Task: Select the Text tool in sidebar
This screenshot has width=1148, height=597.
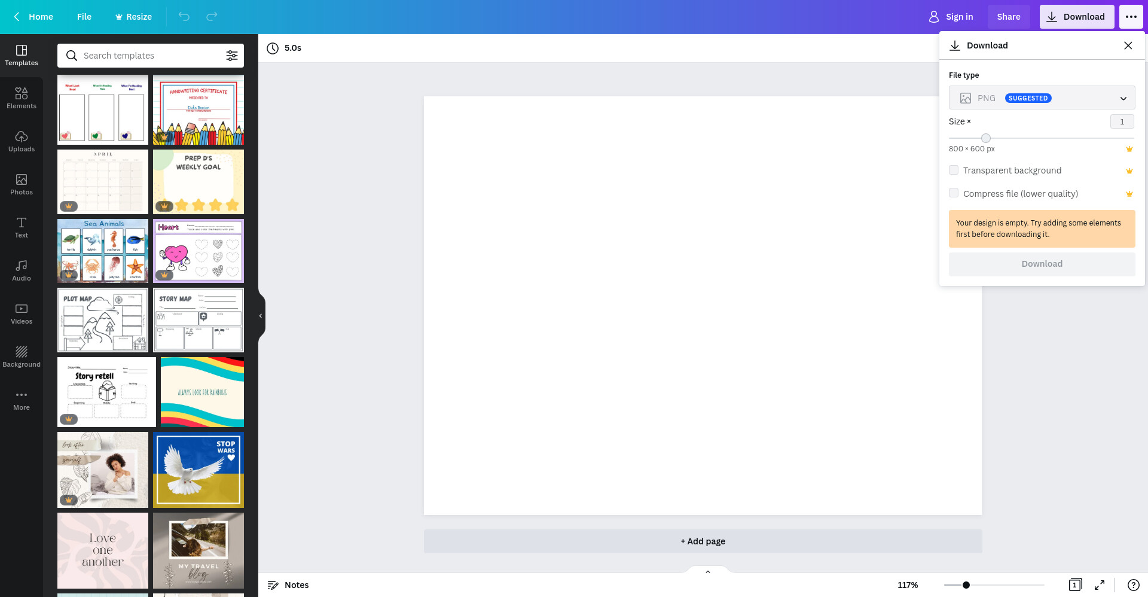Action: 22,227
